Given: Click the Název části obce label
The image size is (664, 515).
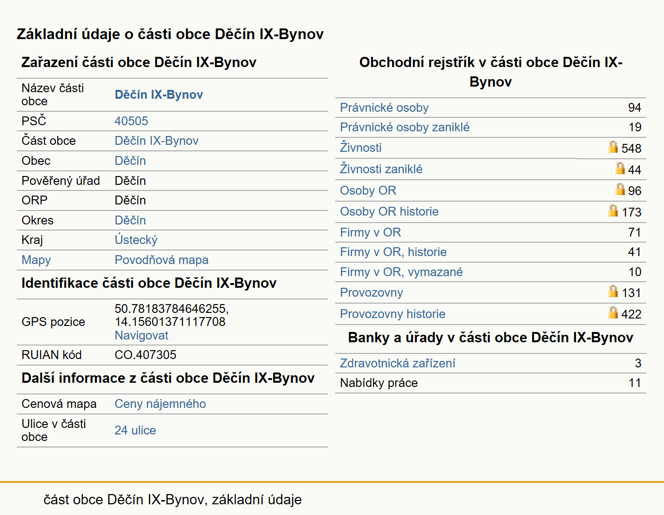Looking at the screenshot, I should (x=53, y=95).
